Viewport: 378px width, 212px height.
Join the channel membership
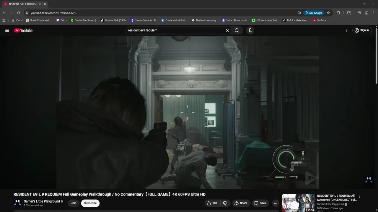pos(74,203)
